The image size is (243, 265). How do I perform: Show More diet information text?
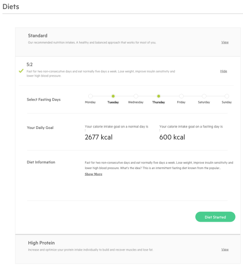tap(94, 174)
